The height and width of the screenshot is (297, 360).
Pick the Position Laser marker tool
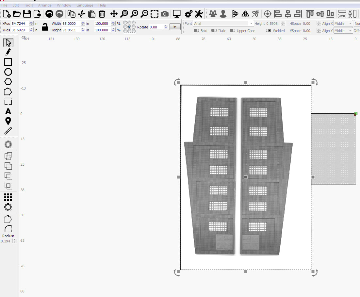pos(8,121)
